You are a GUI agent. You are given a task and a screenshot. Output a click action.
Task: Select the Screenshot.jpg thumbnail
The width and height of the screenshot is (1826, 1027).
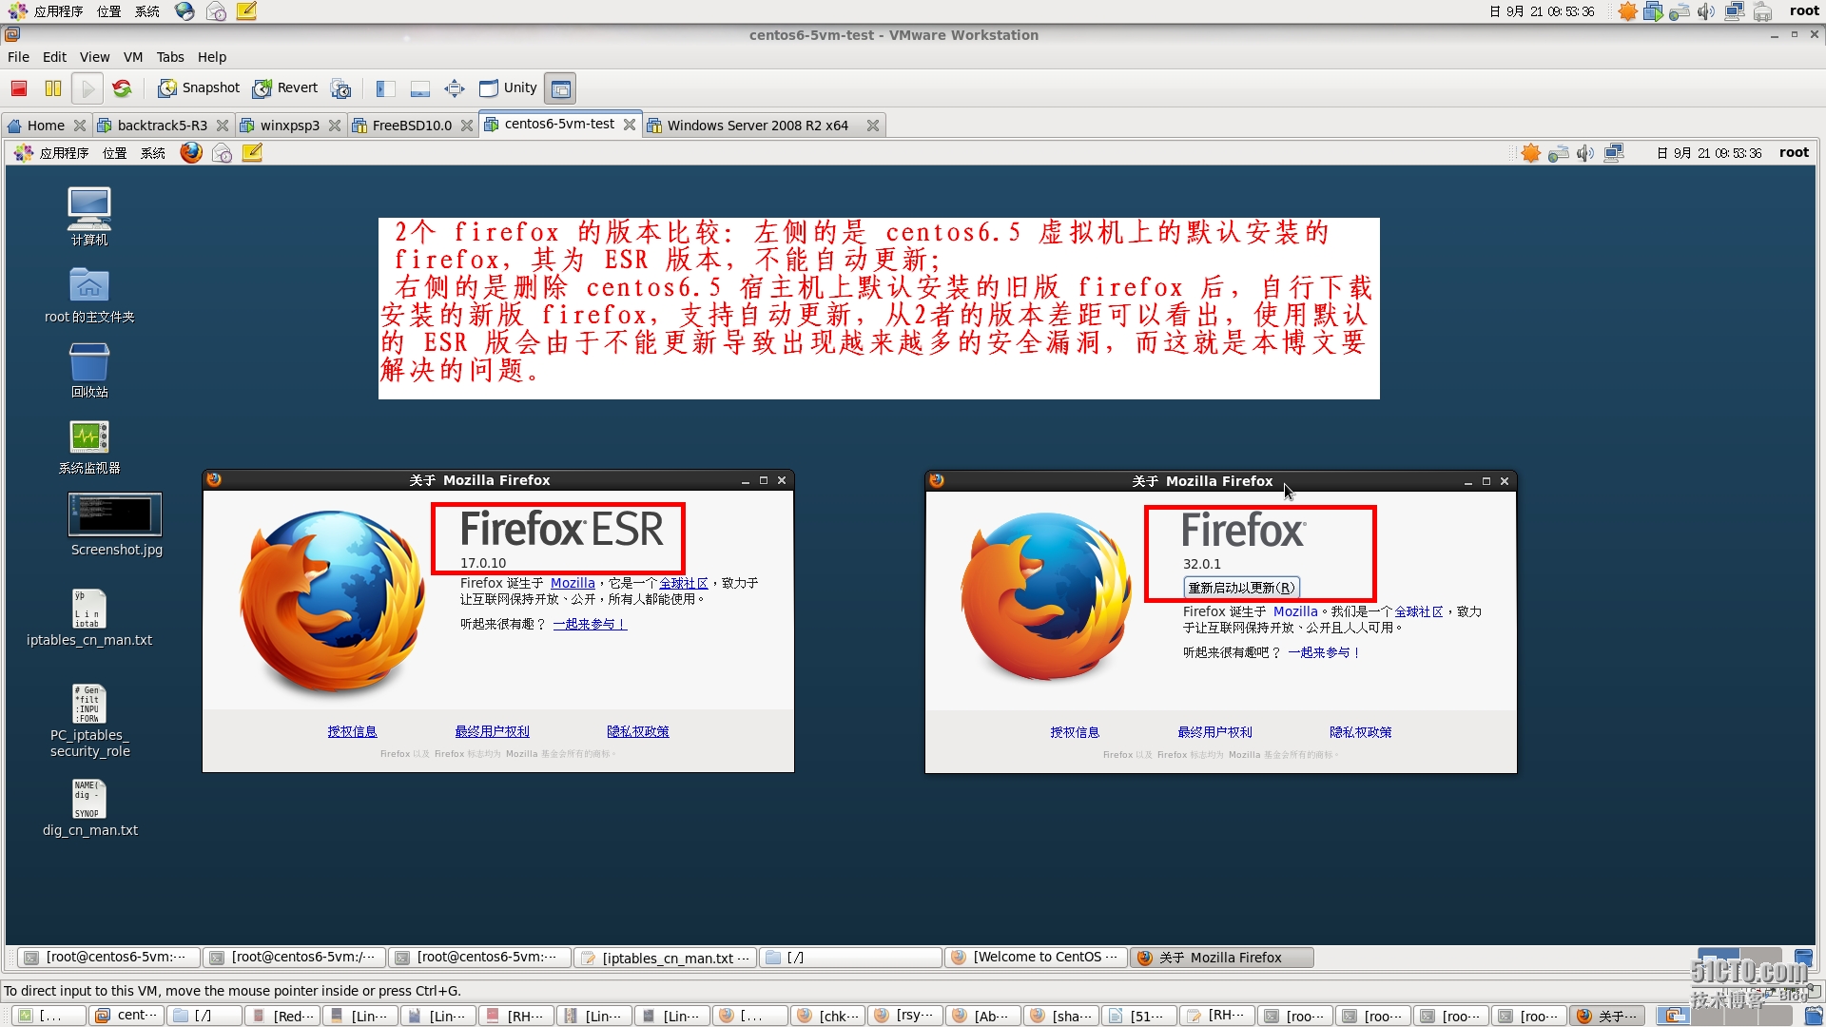(116, 524)
